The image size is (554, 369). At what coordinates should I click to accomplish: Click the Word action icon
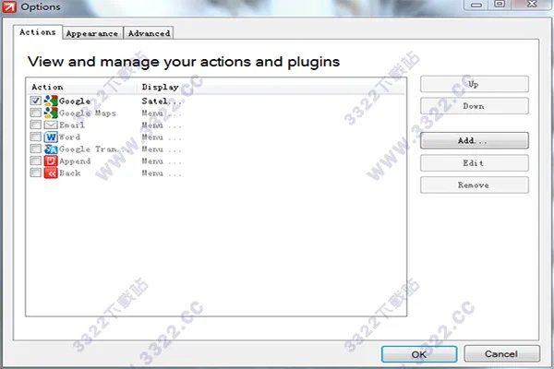[x=51, y=137]
